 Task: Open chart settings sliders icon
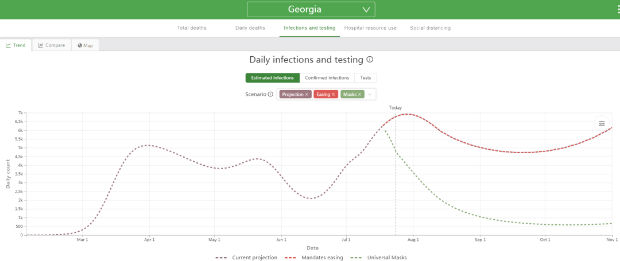tap(602, 123)
